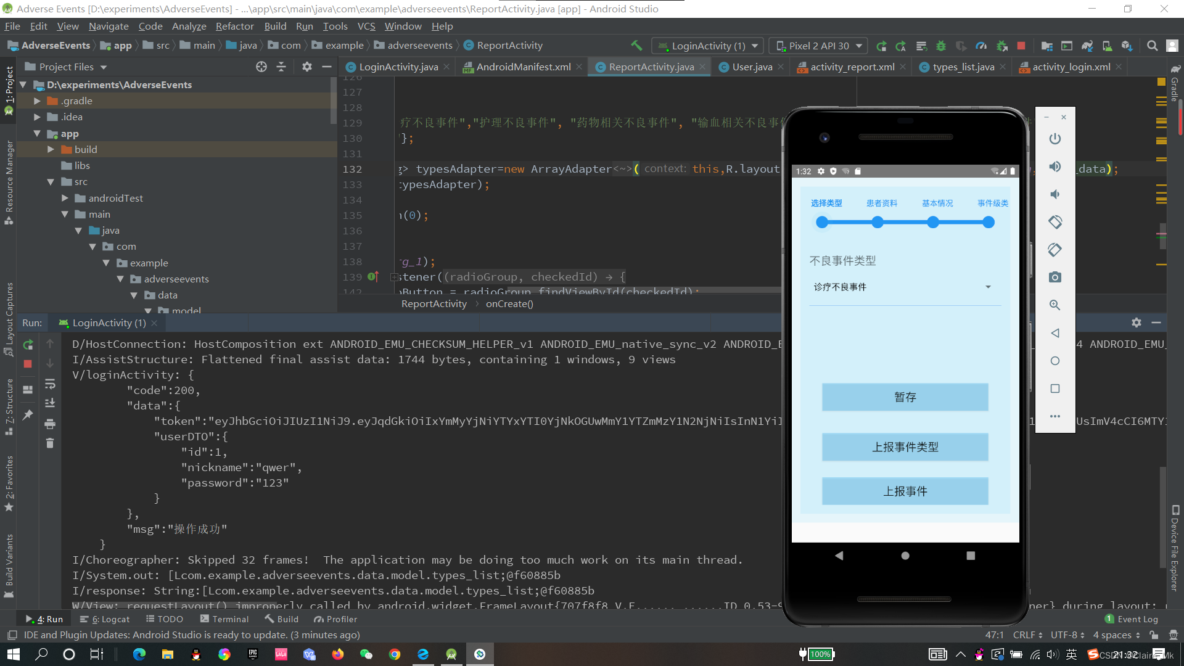
Task: Open Project panel settings gear
Action: (x=307, y=67)
